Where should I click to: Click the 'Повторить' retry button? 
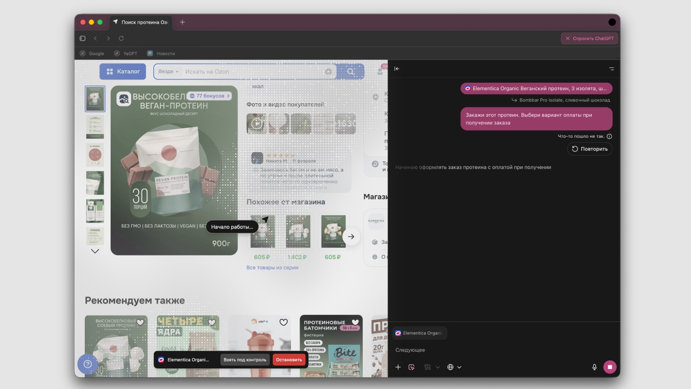tap(590, 149)
